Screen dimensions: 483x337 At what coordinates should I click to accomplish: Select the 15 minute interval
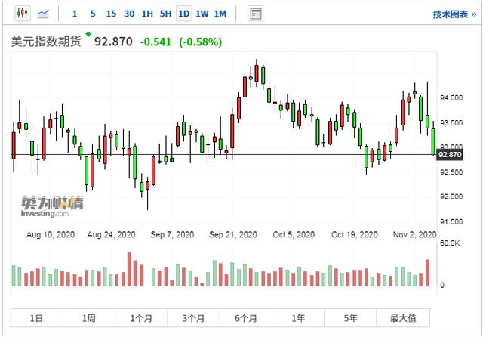pos(111,14)
